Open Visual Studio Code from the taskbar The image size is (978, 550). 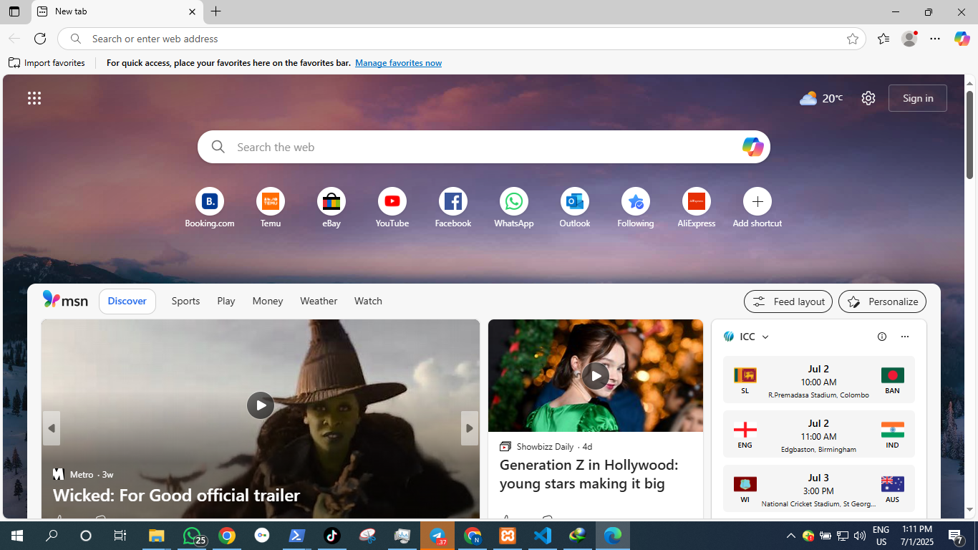point(543,536)
